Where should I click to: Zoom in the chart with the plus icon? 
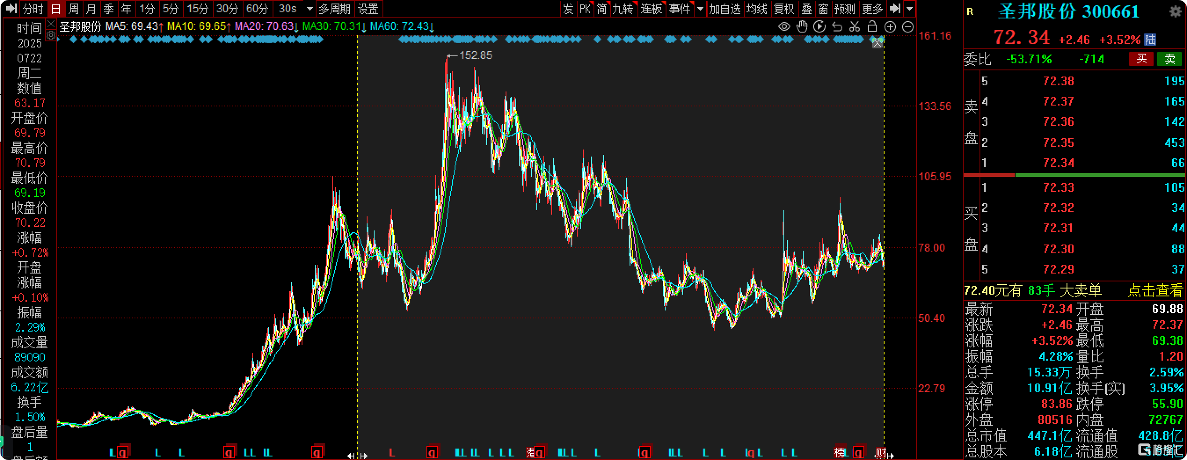coord(890,27)
